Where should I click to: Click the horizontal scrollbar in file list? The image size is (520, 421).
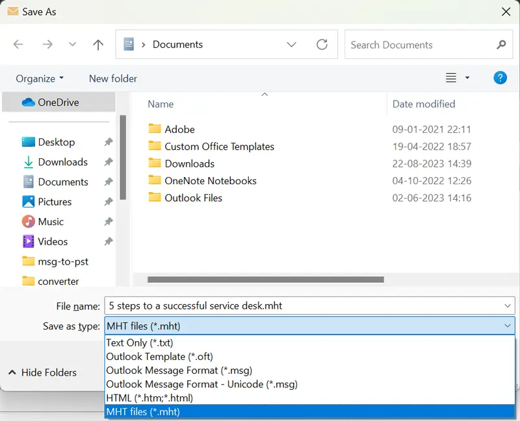(265, 280)
